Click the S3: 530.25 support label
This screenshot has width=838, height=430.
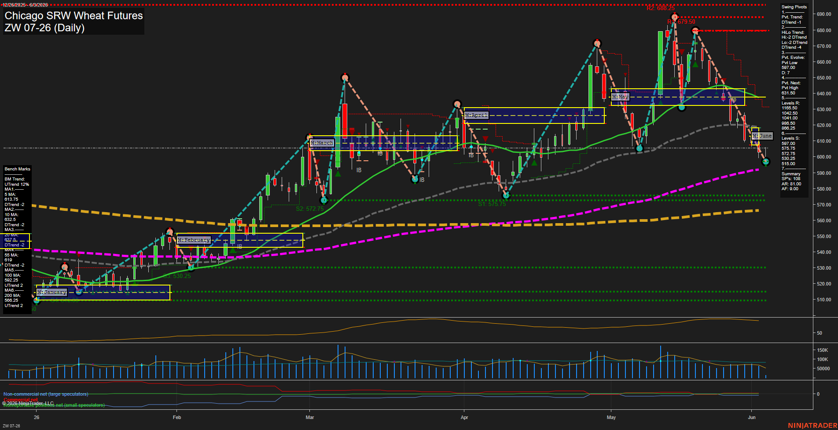pyautogui.click(x=177, y=276)
